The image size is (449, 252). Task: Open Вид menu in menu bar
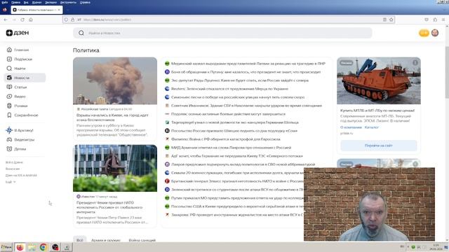[26, 2]
